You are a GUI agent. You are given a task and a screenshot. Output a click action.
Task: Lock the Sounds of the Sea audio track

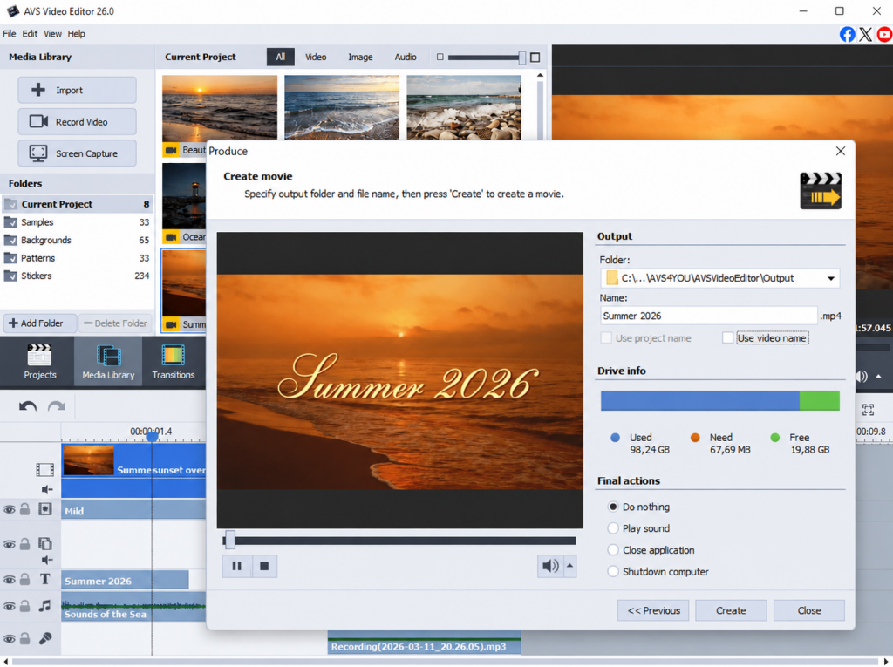[24, 605]
